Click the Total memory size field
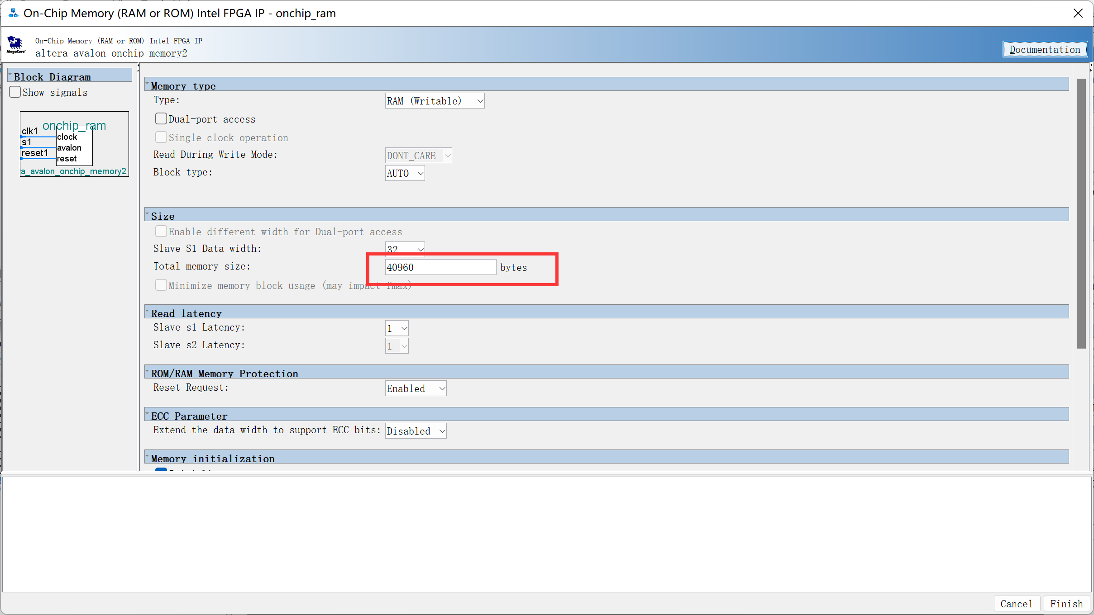Image resolution: width=1094 pixels, height=615 pixels. [x=440, y=267]
